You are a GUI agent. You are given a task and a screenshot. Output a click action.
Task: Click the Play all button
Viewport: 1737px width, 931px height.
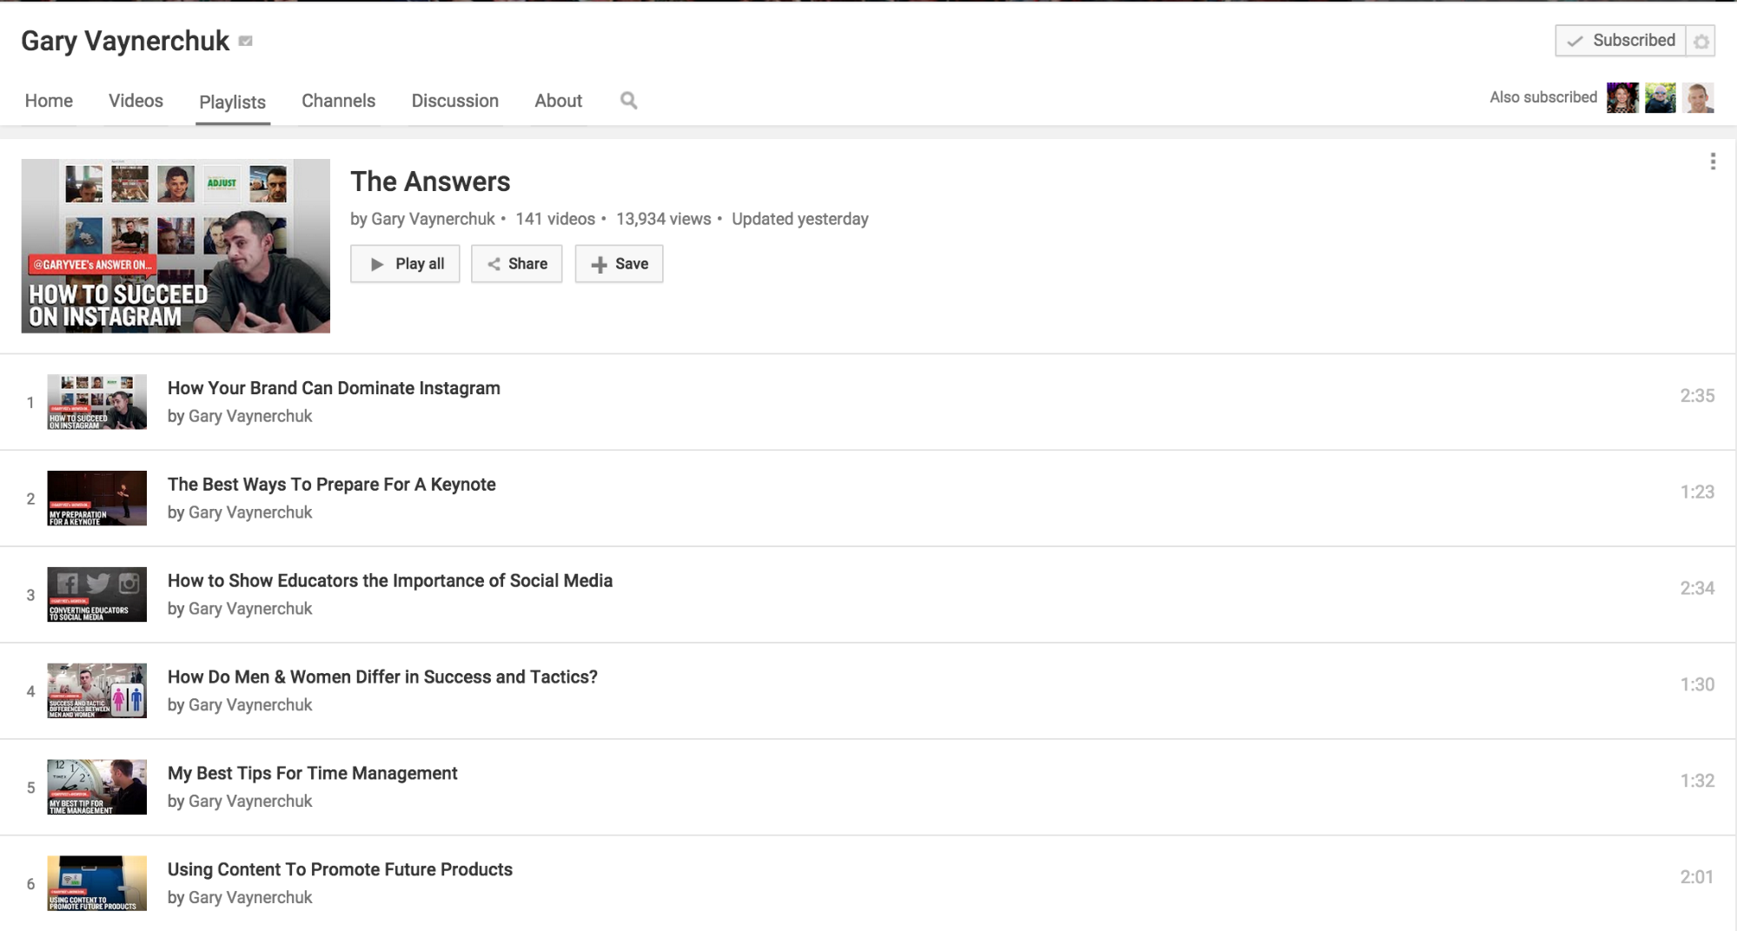pyautogui.click(x=405, y=264)
